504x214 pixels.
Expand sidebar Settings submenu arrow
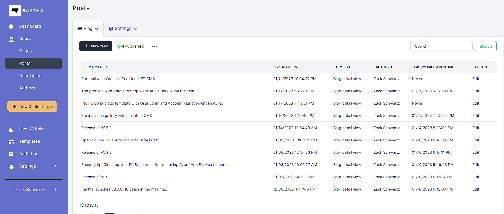click(x=55, y=166)
